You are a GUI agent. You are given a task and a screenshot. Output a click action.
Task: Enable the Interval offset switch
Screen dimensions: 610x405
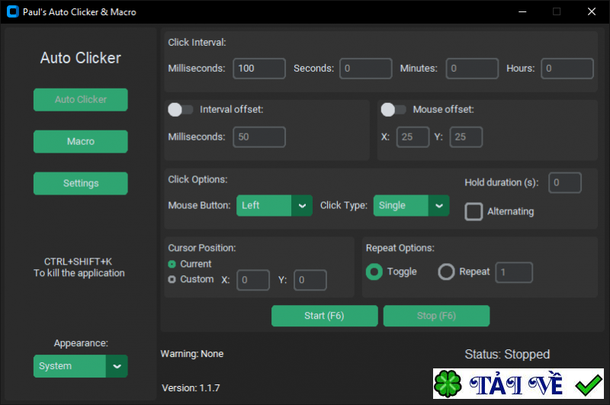pyautogui.click(x=181, y=110)
